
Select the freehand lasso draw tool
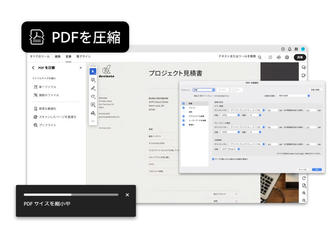[x=93, y=96]
